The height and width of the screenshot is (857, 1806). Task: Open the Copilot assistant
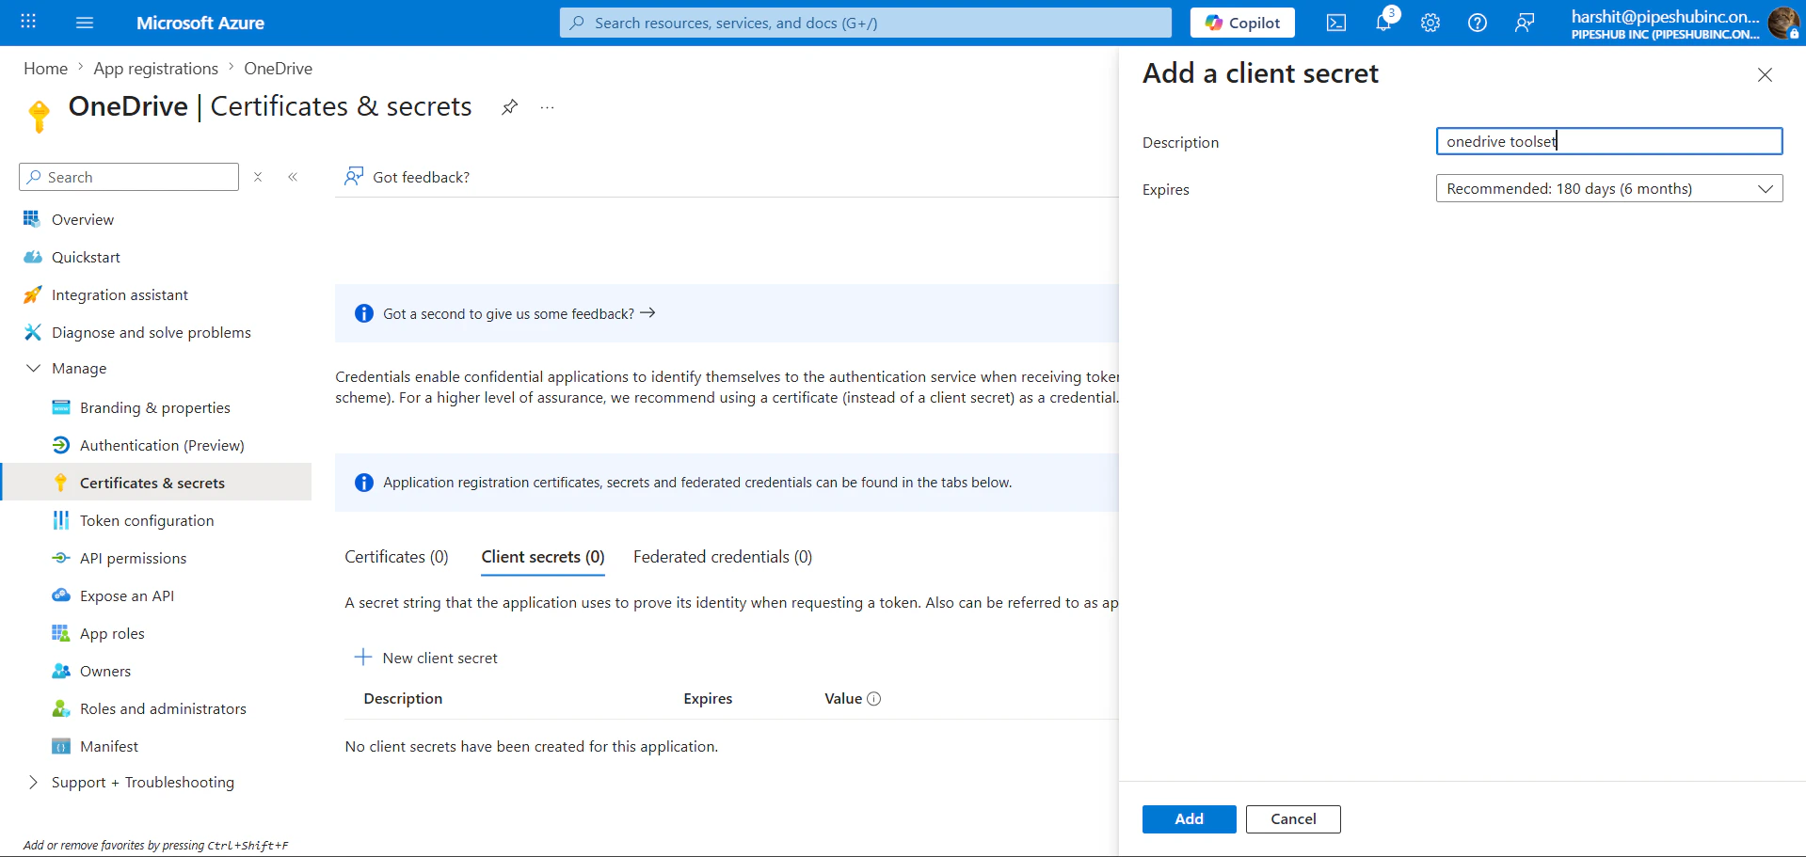pyautogui.click(x=1241, y=22)
